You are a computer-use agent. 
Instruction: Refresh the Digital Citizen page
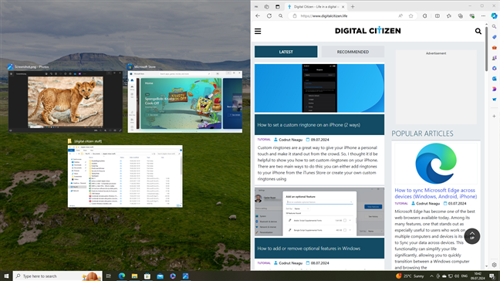269,16
